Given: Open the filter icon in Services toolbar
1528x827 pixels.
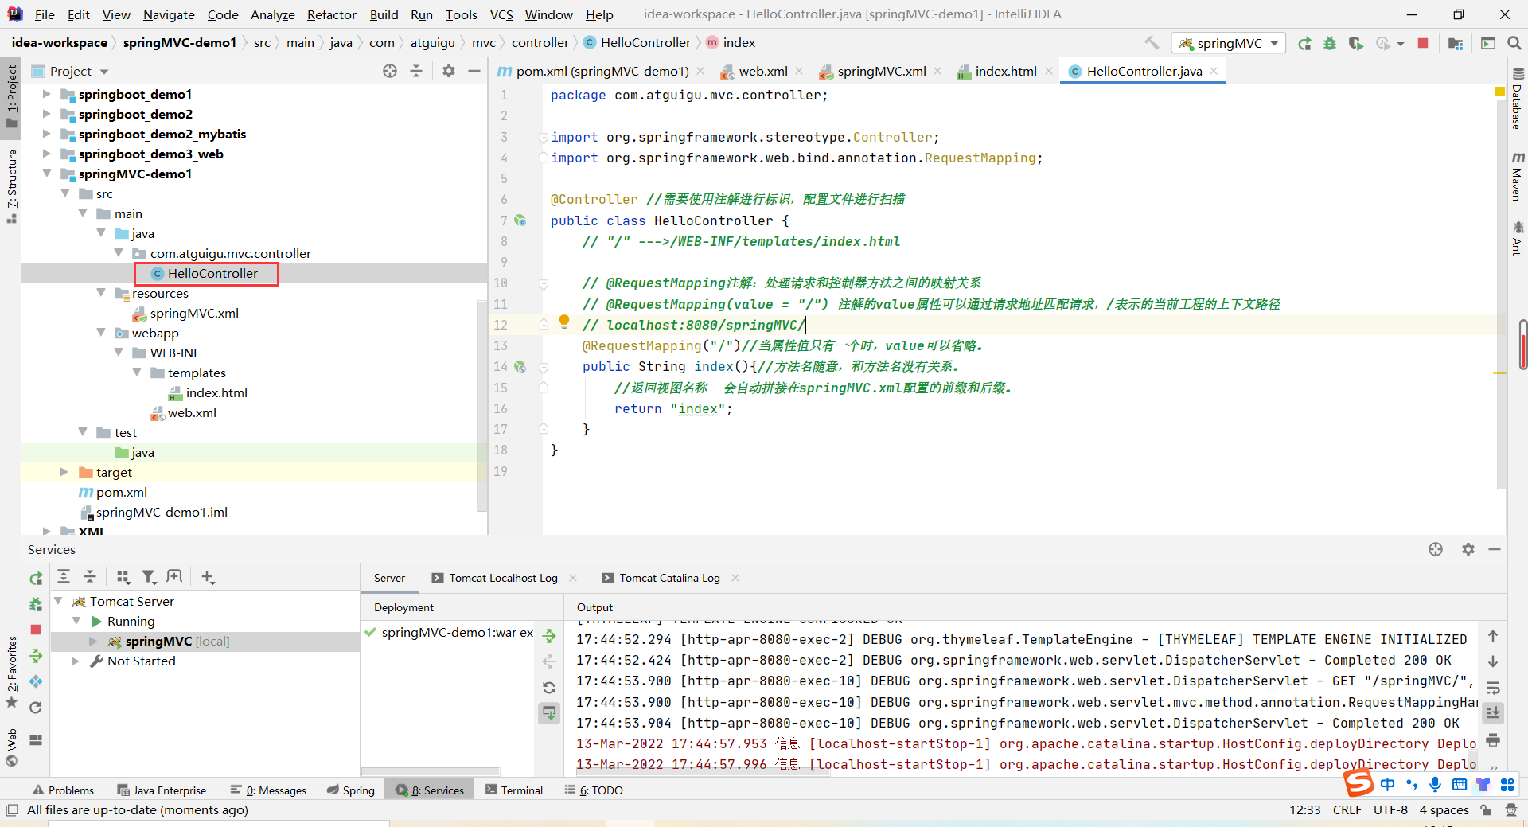Looking at the screenshot, I should point(149,577).
